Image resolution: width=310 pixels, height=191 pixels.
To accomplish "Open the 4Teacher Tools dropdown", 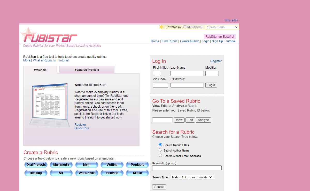I will pyautogui.click(x=222, y=27).
